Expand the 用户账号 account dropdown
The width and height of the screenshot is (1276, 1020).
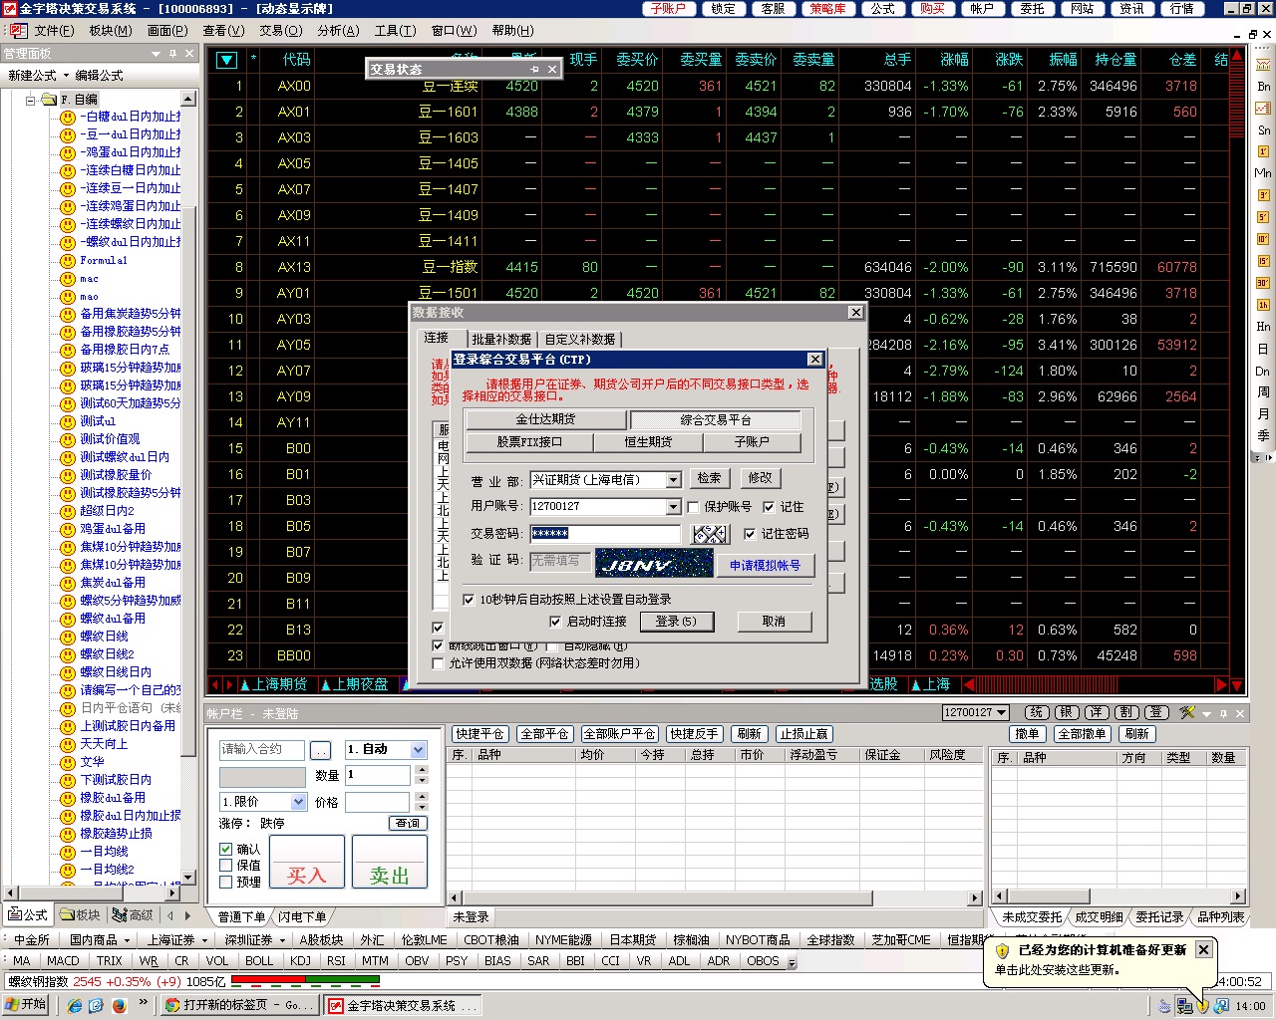tap(673, 507)
